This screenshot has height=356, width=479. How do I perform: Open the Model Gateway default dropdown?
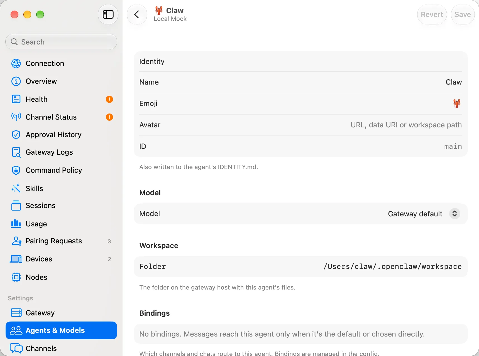(x=424, y=214)
